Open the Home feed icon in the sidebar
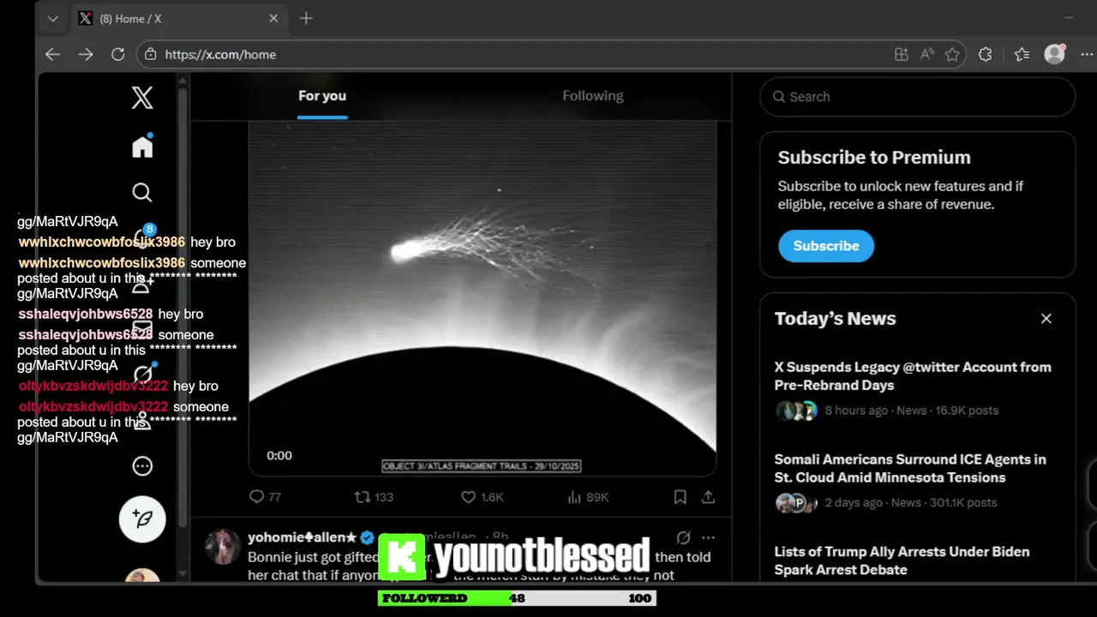1097x617 pixels. [x=142, y=147]
